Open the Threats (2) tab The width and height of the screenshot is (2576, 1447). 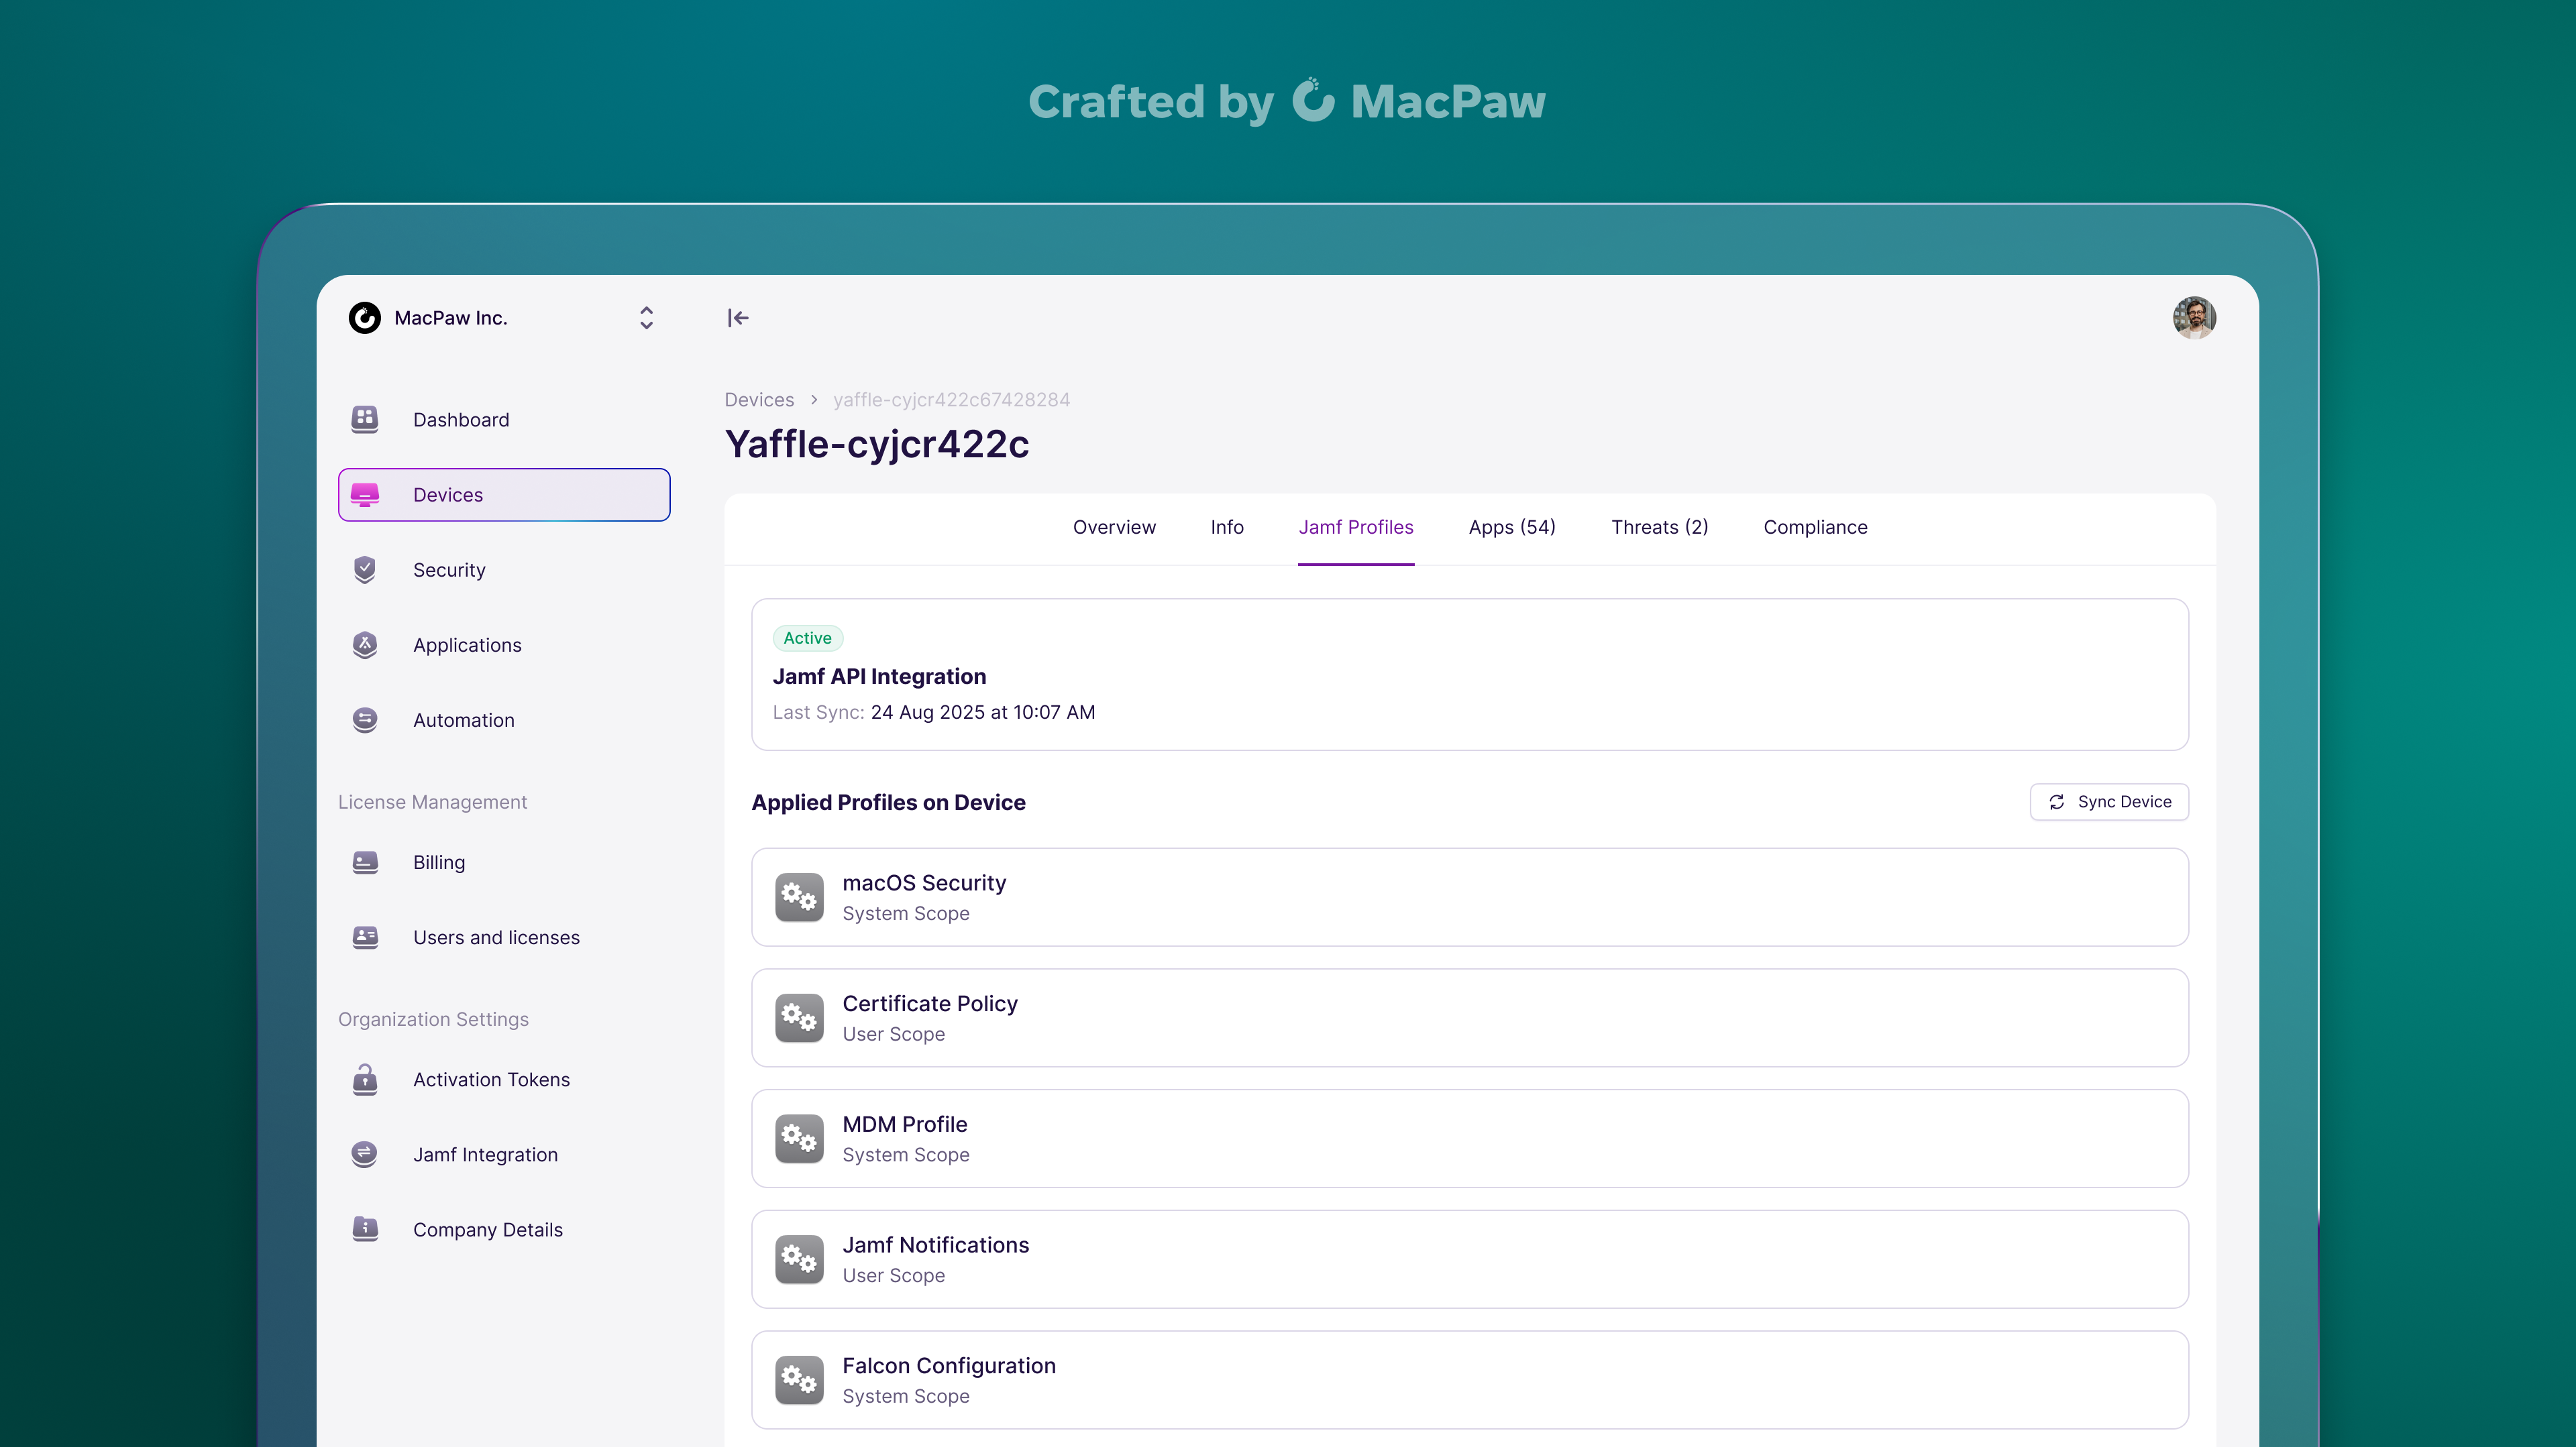1659,526
